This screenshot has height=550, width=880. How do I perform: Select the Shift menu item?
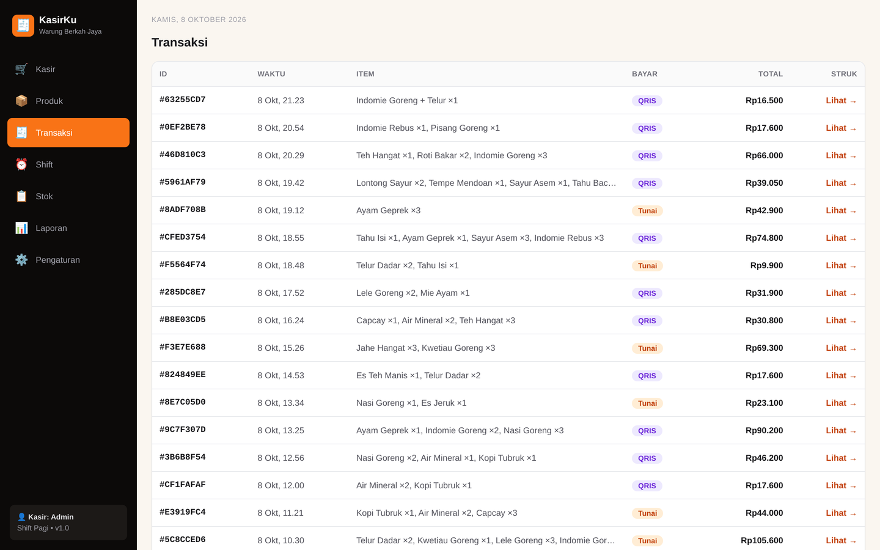[x=68, y=164]
